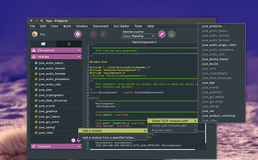Viewport: 258px width, 160px height.
Task: Expand Exporter paths submenu arrow
Action: pyautogui.click(x=195, y=130)
